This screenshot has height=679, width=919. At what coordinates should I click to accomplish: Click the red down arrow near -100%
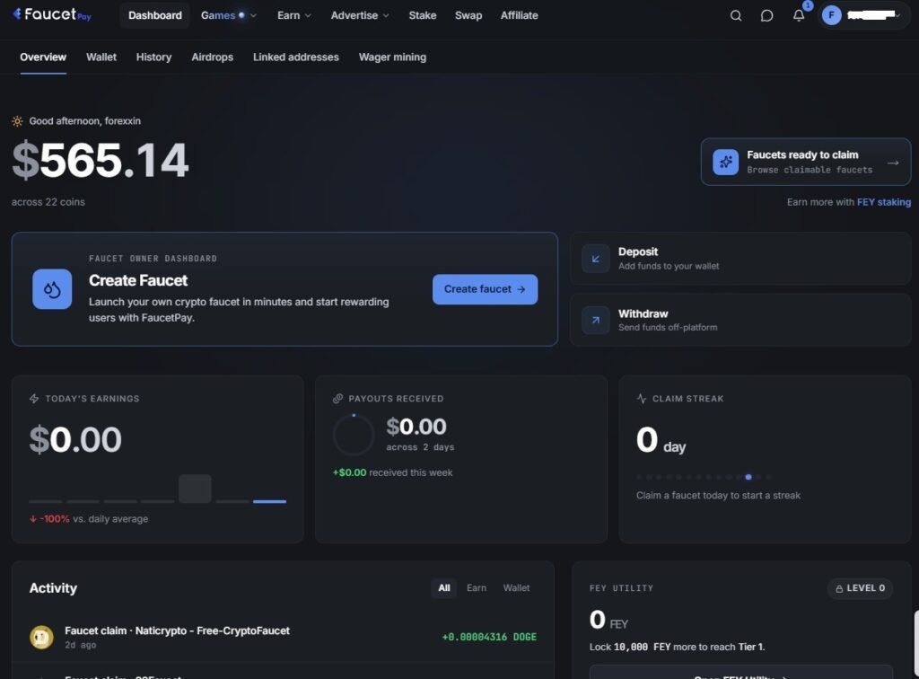point(33,519)
